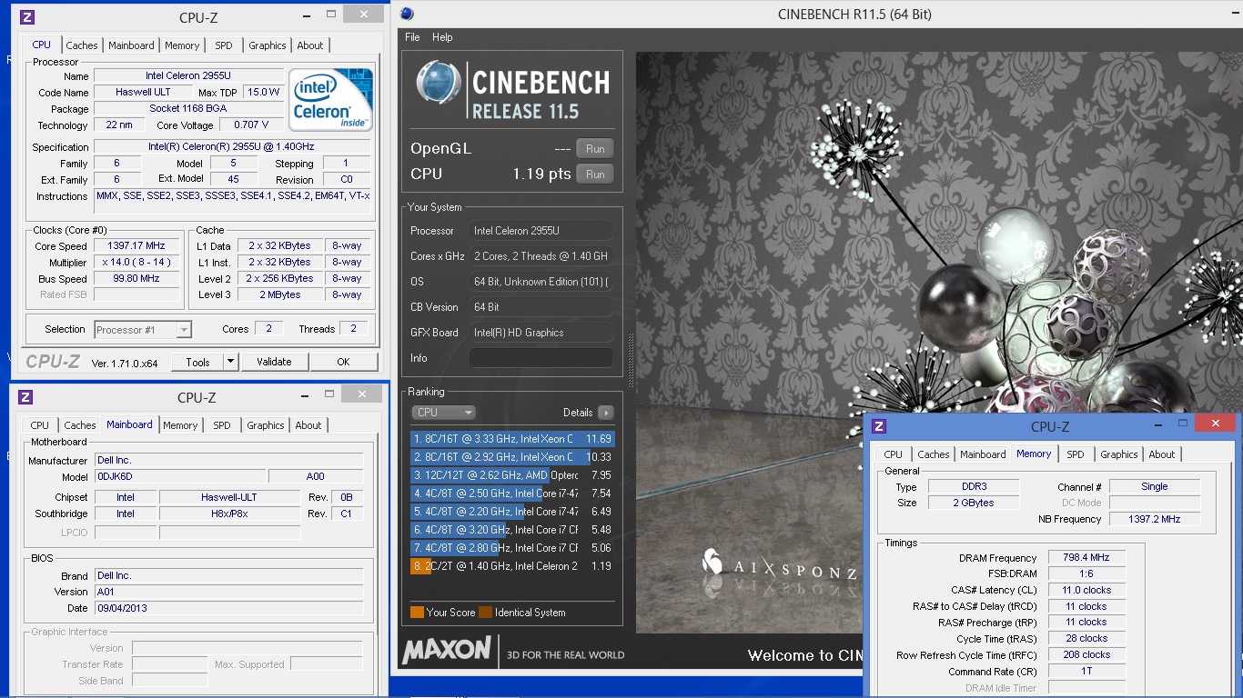Open the Processor #1 selection dropdown
This screenshot has height=698, width=1243.
[143, 330]
